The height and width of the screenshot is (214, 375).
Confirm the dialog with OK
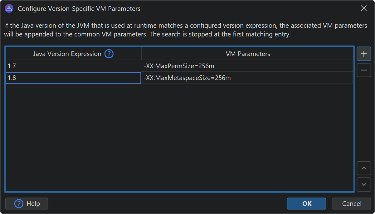[306, 204]
